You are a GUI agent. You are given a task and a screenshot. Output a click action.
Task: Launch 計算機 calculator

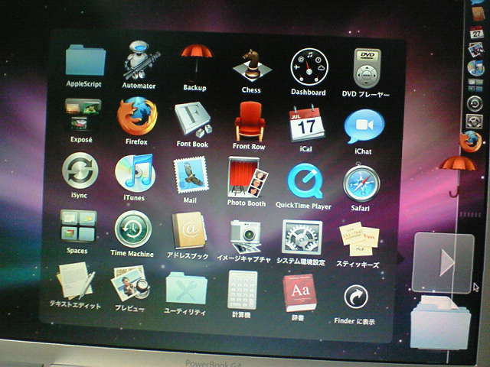pyautogui.click(x=243, y=290)
